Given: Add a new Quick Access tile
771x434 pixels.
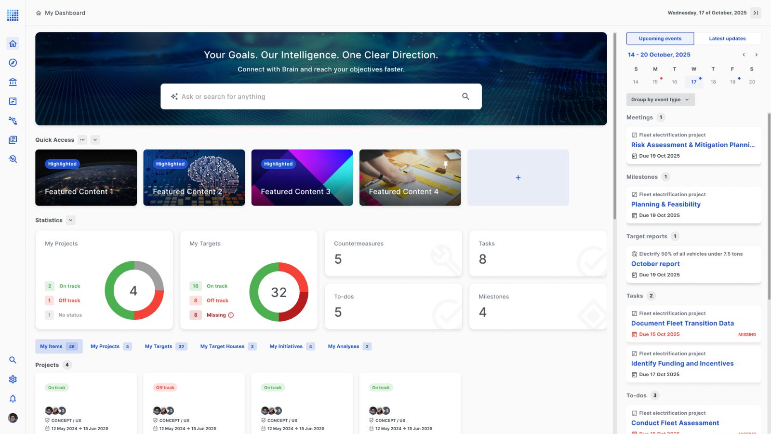Looking at the screenshot, I should click(518, 177).
